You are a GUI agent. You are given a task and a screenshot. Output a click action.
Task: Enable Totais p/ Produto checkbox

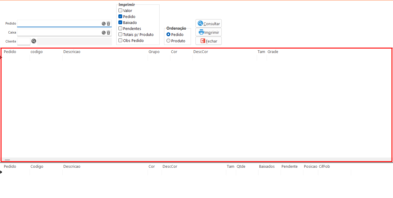(x=120, y=34)
